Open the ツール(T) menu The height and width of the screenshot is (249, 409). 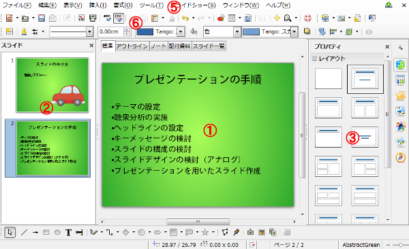tap(151, 5)
